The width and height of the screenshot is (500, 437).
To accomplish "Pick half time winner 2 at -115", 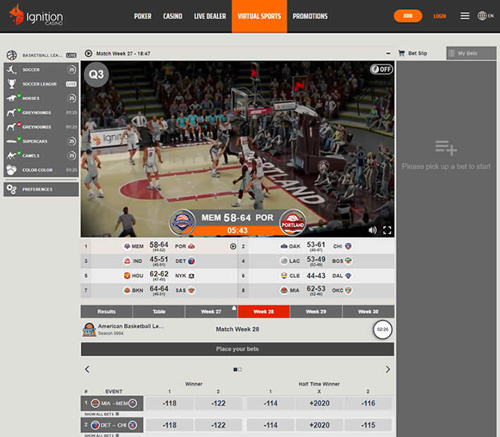I will point(368,425).
